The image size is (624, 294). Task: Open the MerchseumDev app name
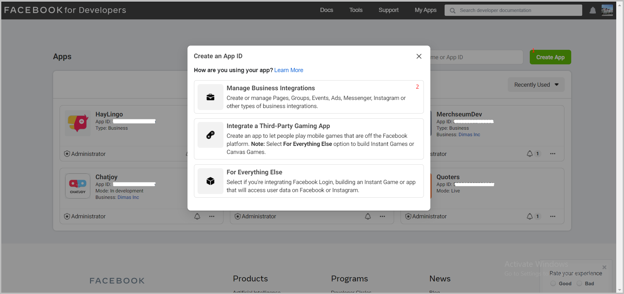[x=459, y=114]
